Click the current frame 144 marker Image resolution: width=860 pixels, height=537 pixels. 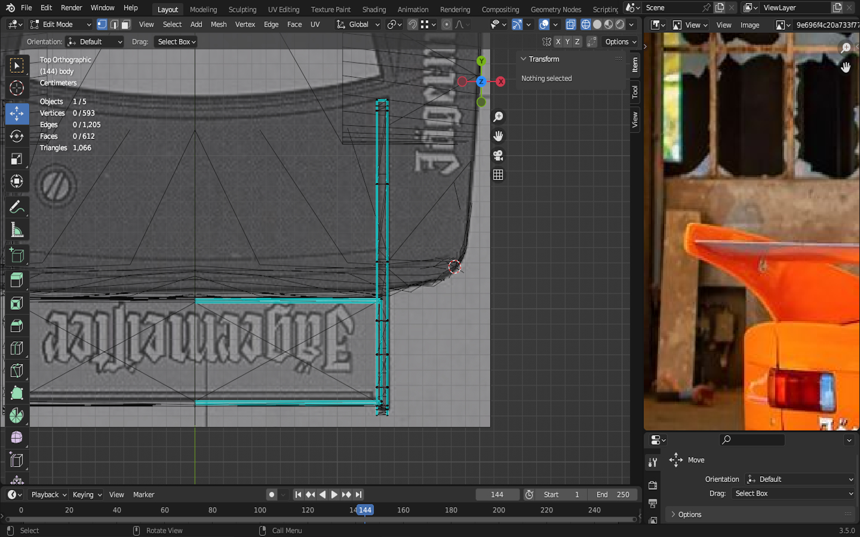coord(365,510)
